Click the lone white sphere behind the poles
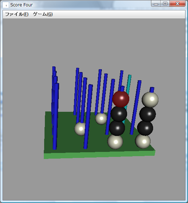The image size is (188, 203). [101, 119]
